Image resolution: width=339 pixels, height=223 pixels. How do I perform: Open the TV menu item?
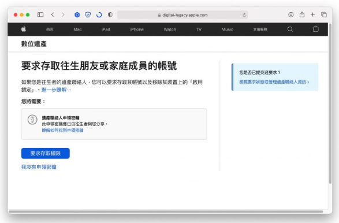[199, 29]
